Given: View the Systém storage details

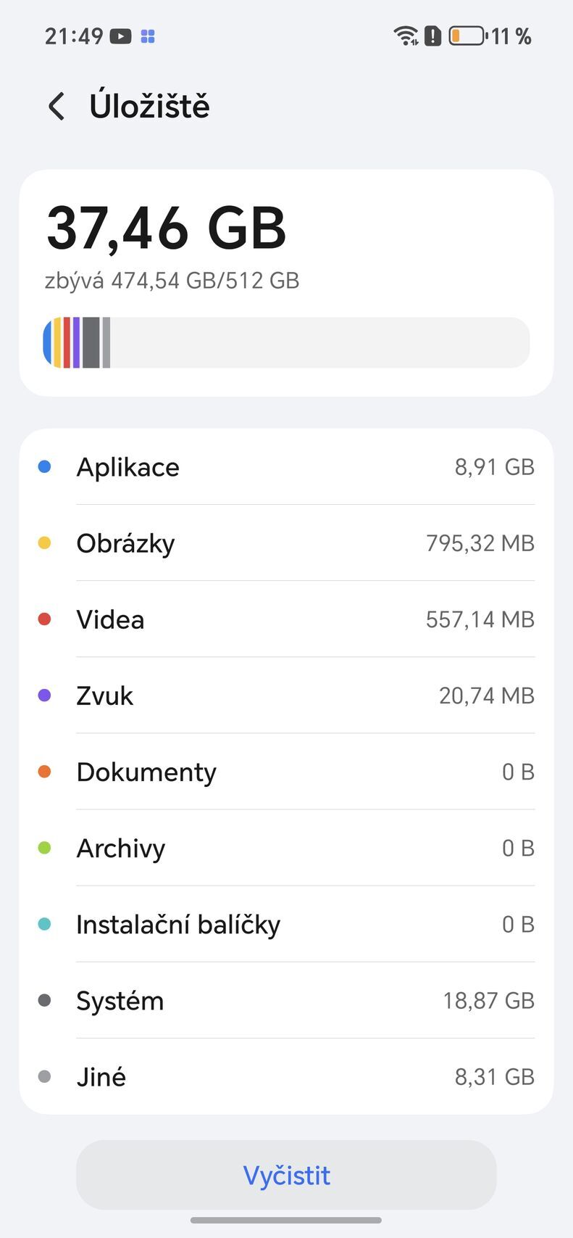Looking at the screenshot, I should point(286,1000).
